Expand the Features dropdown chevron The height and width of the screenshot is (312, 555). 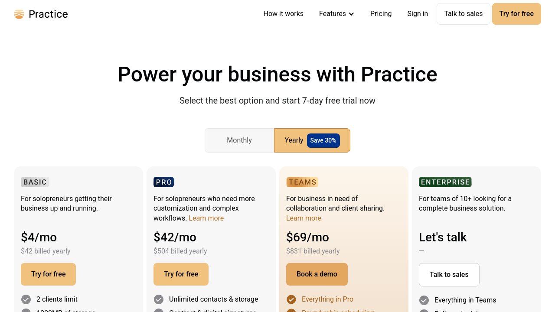click(x=351, y=14)
